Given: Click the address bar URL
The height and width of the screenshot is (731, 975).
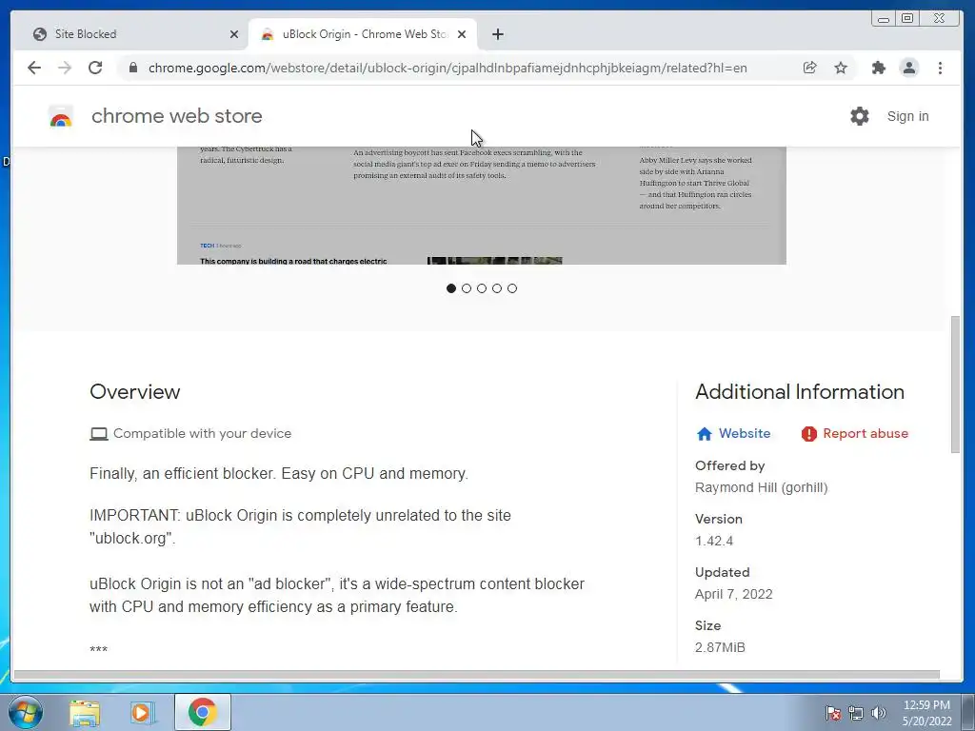Looking at the screenshot, I should (x=448, y=68).
